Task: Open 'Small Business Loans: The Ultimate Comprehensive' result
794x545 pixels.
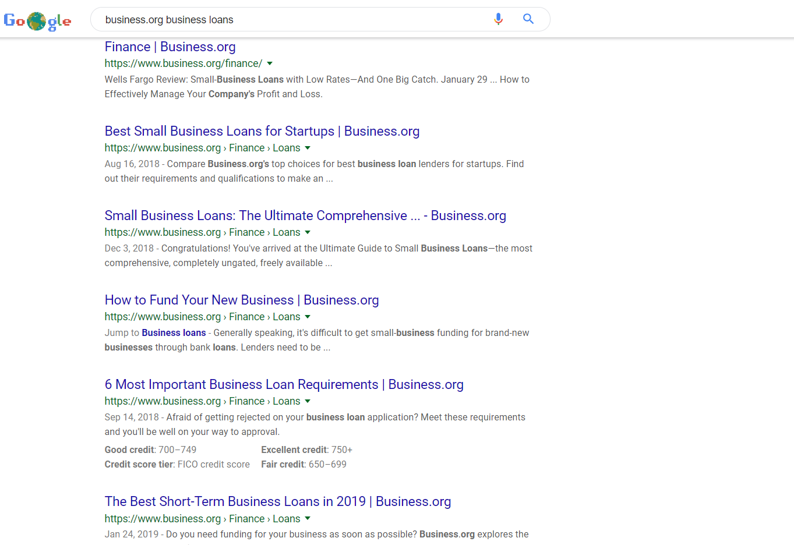Action: coord(305,215)
